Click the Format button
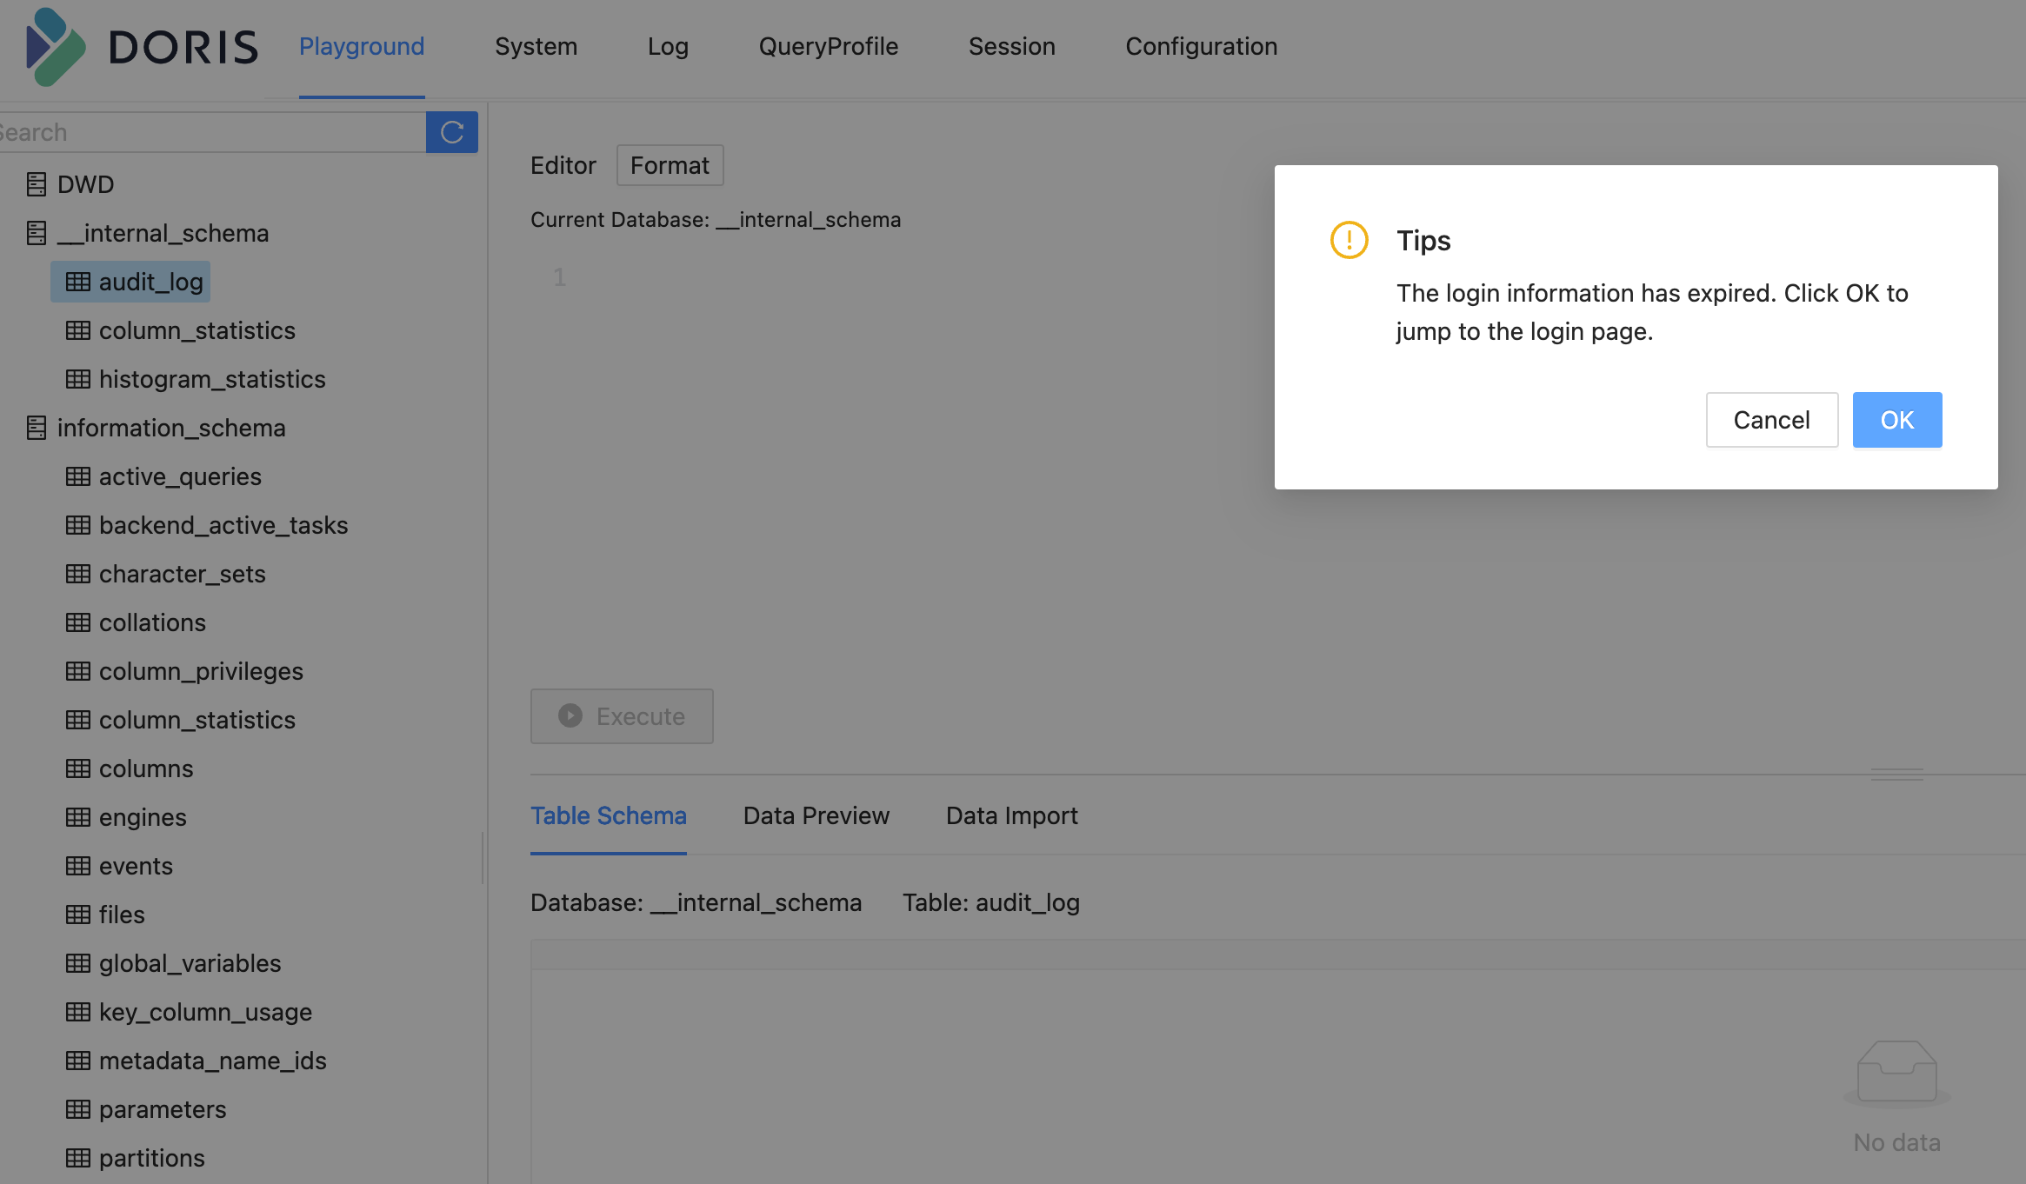Image resolution: width=2026 pixels, height=1184 pixels. coord(670,165)
